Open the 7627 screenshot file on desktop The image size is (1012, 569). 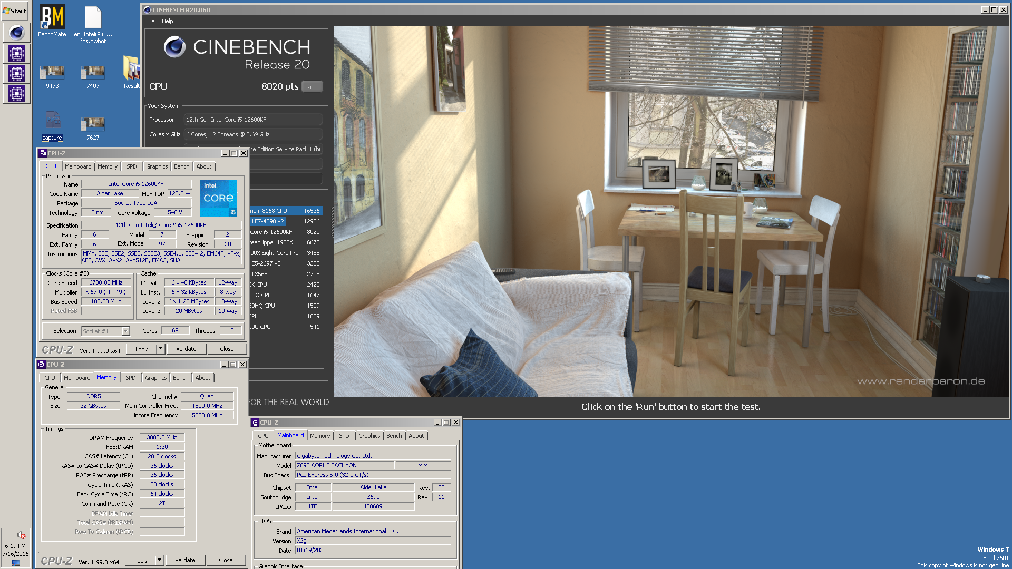click(x=93, y=129)
